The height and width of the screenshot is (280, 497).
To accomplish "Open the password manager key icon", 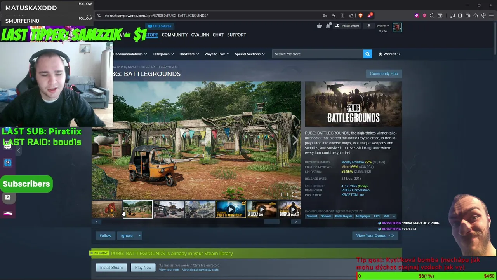I will pos(325,16).
